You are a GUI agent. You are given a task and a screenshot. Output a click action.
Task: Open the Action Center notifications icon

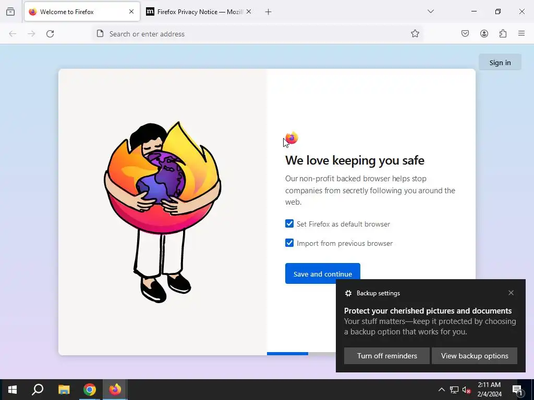pos(517,390)
